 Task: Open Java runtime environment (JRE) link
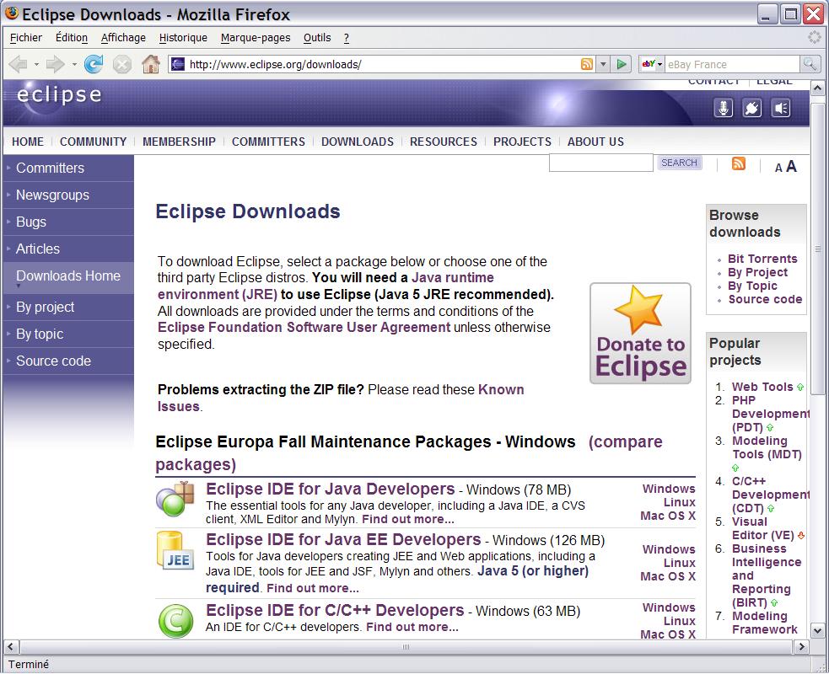[326, 286]
